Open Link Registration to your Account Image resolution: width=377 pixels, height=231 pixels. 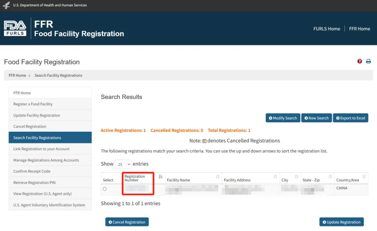pos(50,149)
